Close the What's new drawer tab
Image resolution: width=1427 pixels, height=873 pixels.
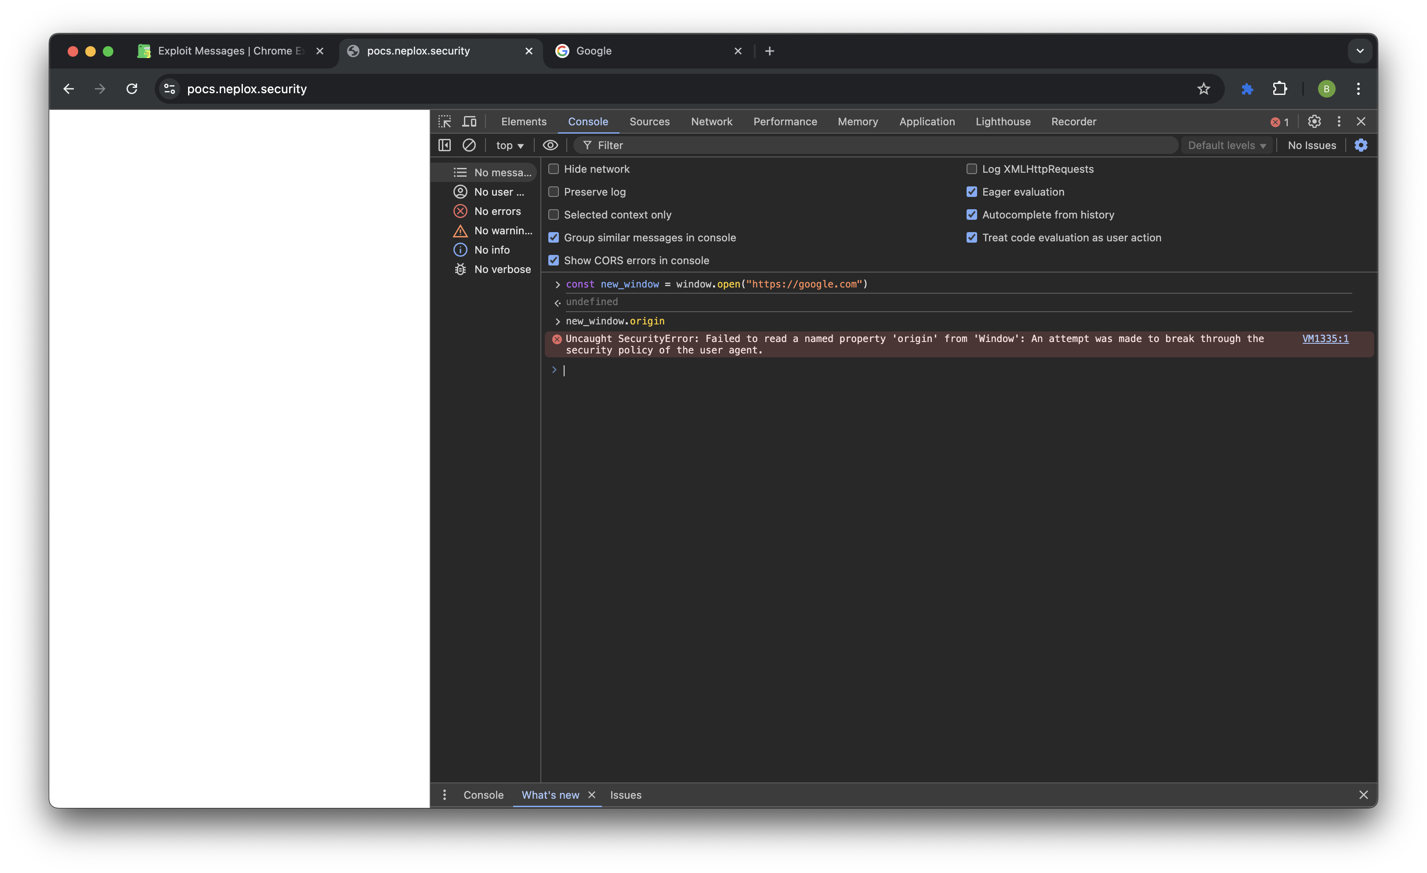pyautogui.click(x=591, y=795)
